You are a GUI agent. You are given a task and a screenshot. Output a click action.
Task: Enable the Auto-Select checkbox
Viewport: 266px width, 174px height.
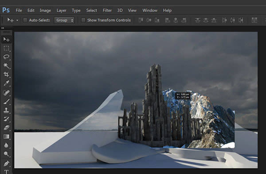[x=25, y=20]
